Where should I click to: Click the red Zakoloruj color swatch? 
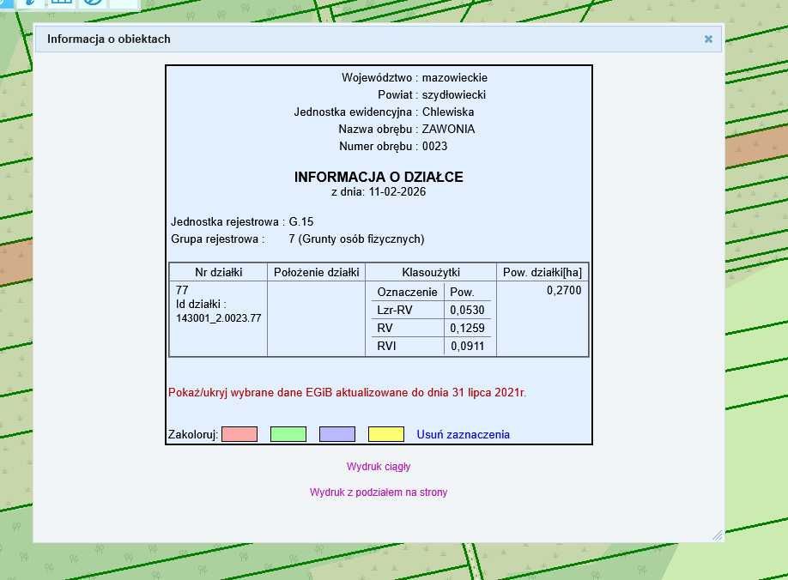click(239, 434)
